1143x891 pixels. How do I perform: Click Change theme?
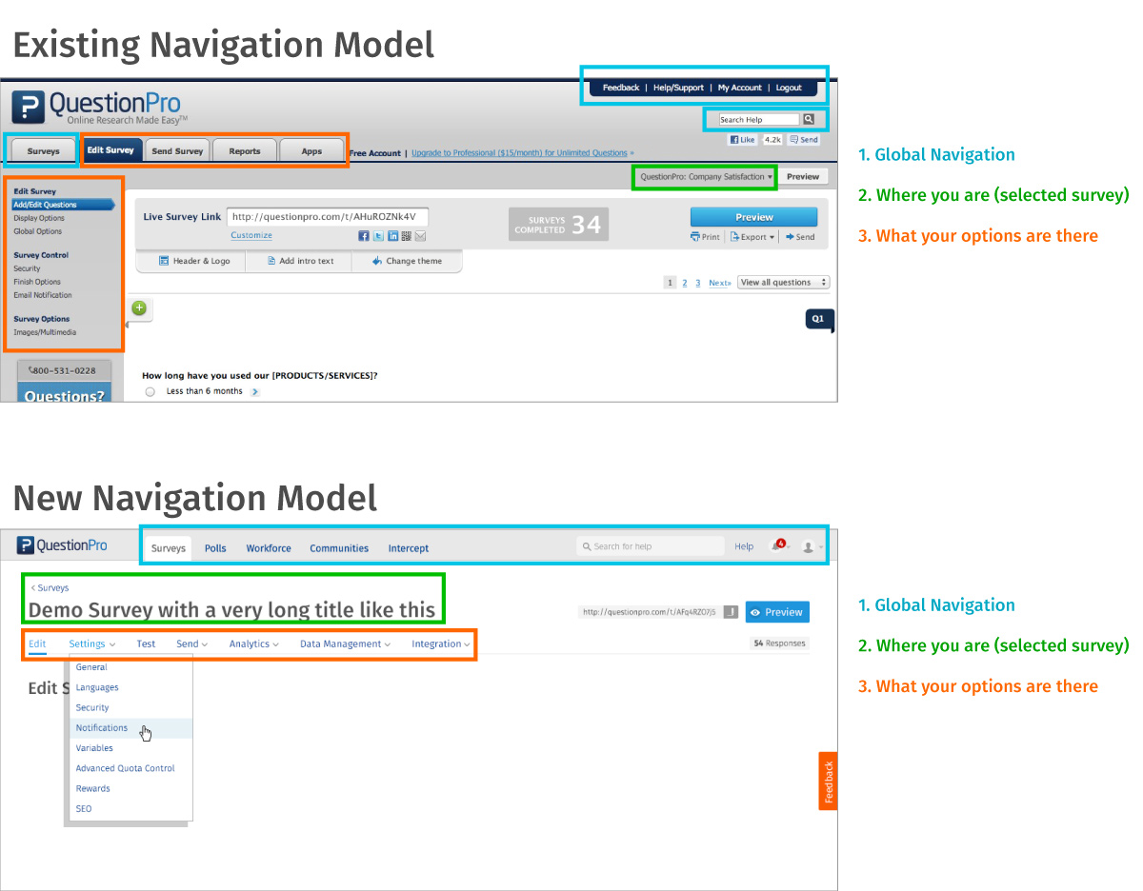pyautogui.click(x=407, y=261)
